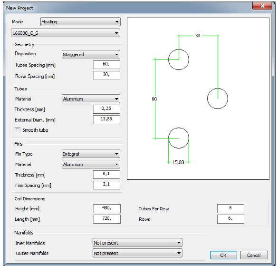Click the Tubes Spacing input field
This screenshot has width=277, height=266.
106,65
